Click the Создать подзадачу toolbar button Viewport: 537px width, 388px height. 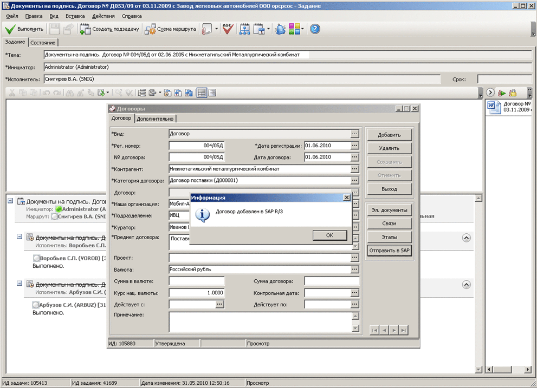point(109,29)
